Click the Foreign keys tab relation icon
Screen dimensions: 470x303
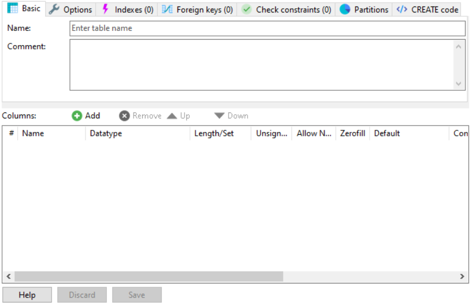coord(167,9)
